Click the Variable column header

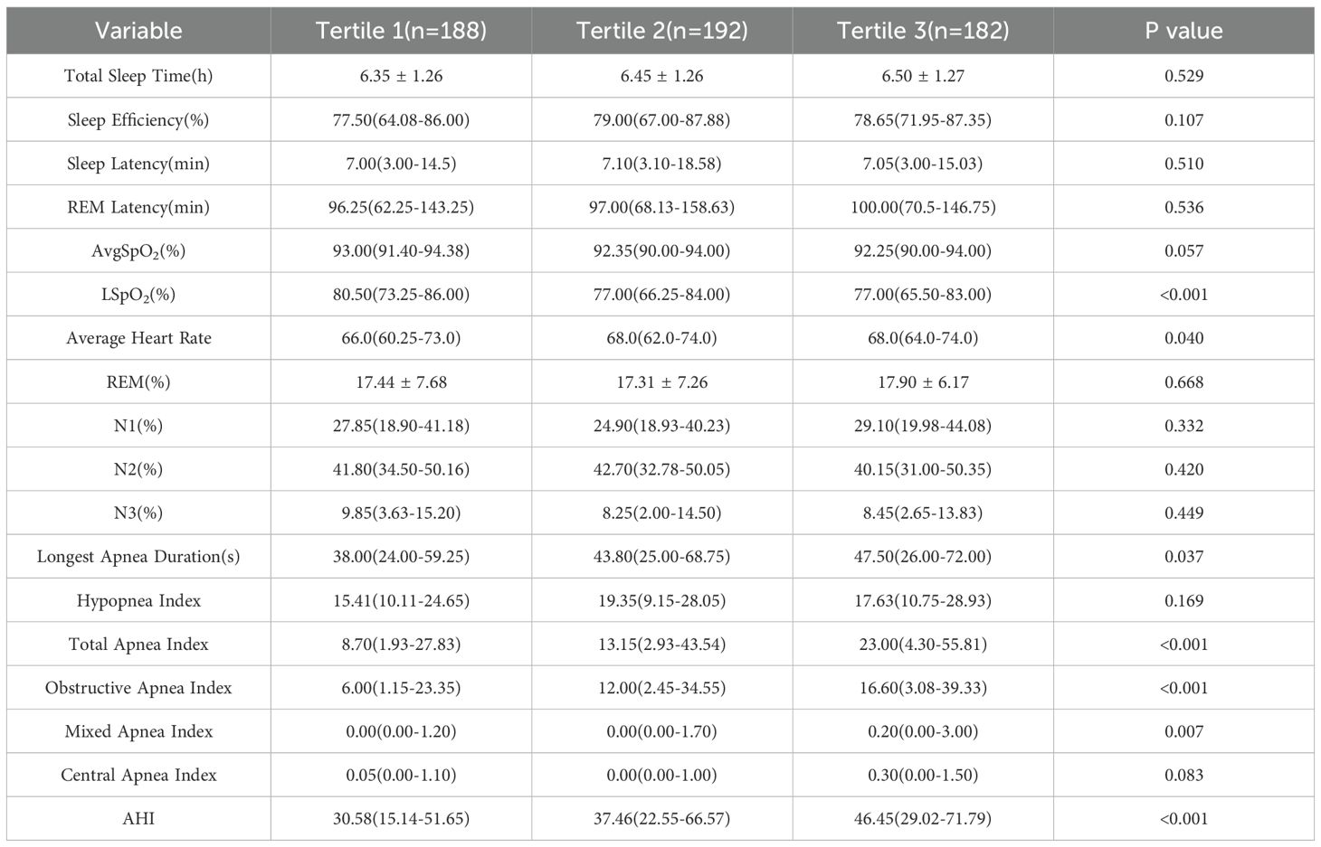tap(138, 31)
